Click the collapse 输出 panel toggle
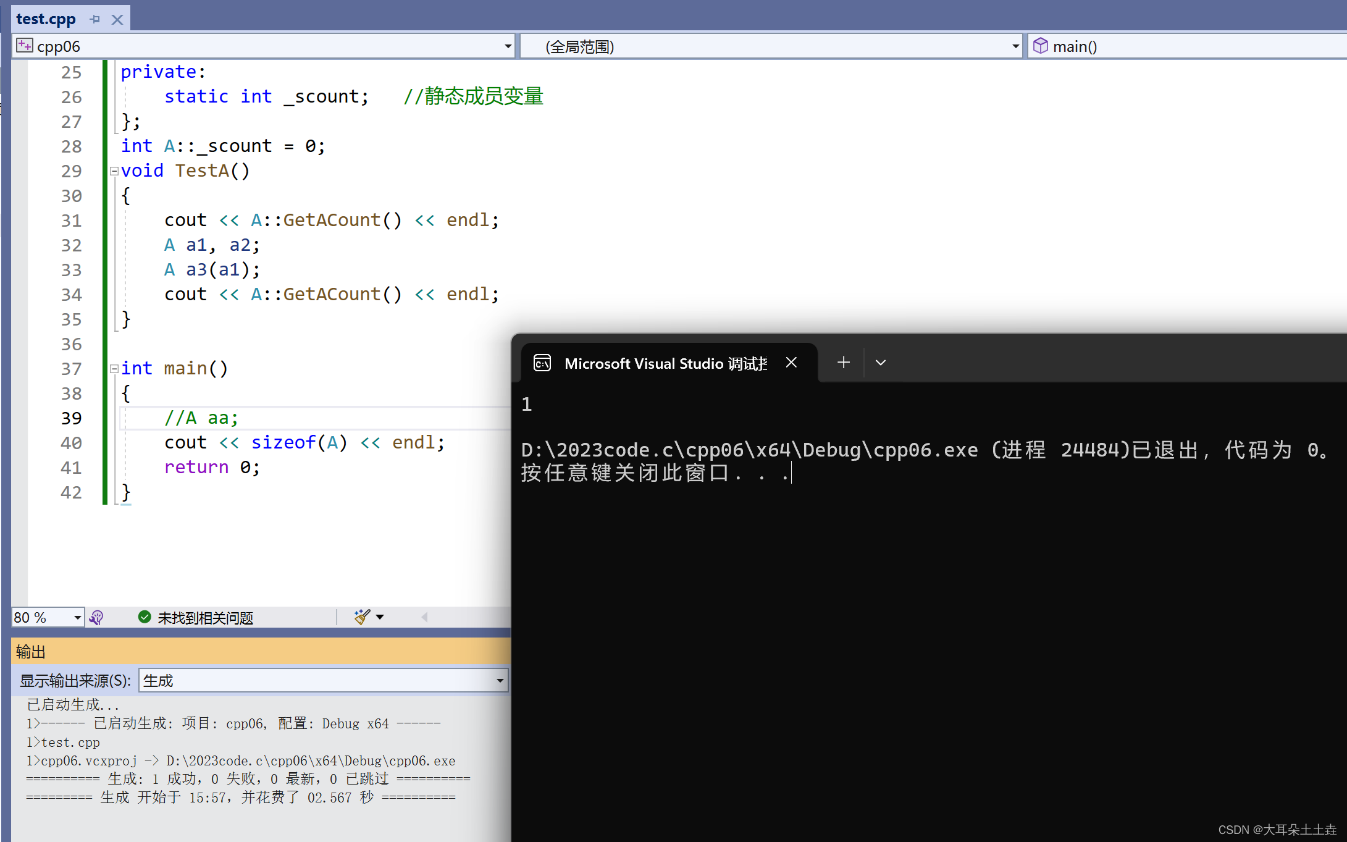The height and width of the screenshot is (842, 1347). coord(424,617)
